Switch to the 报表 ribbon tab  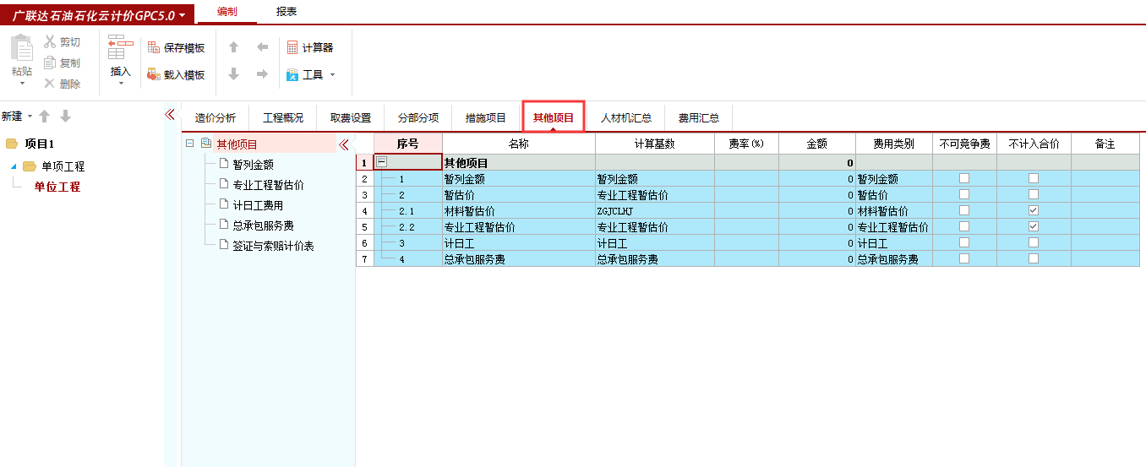tap(286, 11)
